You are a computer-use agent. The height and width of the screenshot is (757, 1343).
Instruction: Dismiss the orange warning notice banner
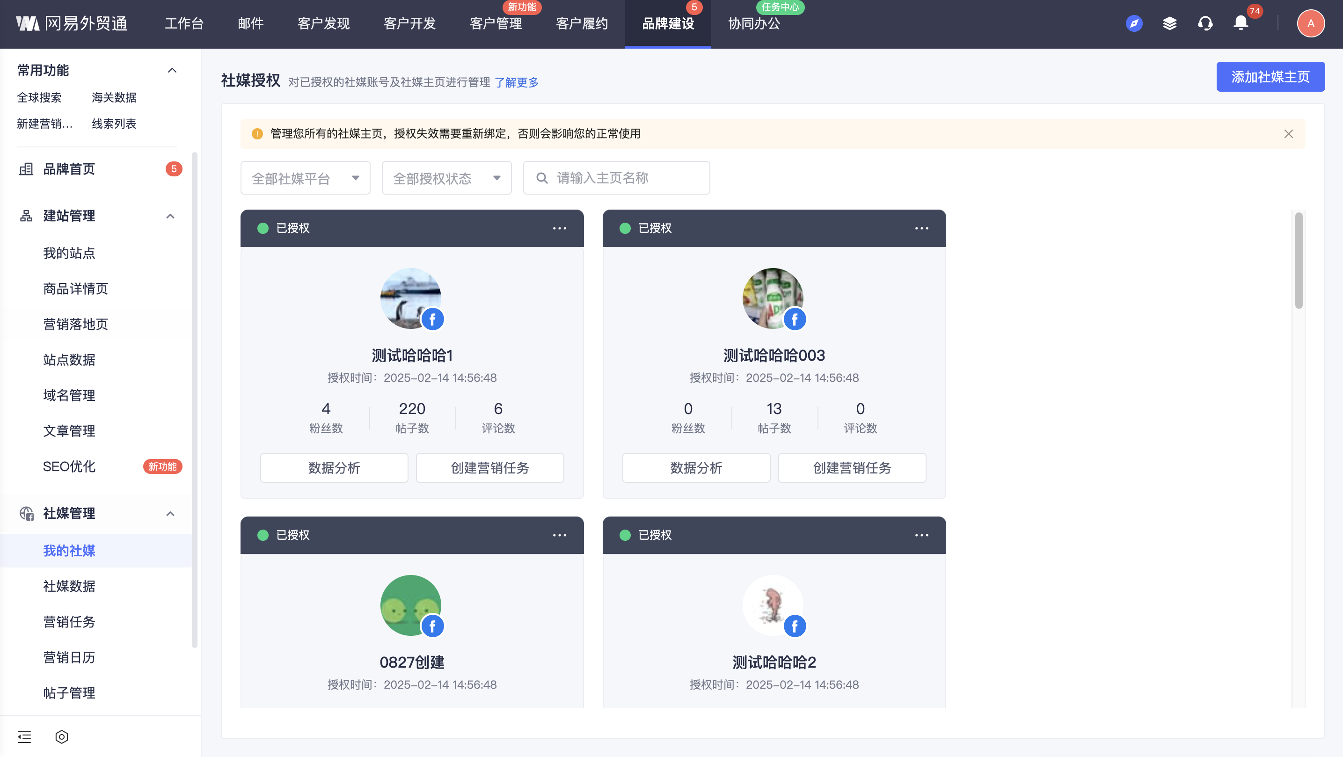(1288, 134)
